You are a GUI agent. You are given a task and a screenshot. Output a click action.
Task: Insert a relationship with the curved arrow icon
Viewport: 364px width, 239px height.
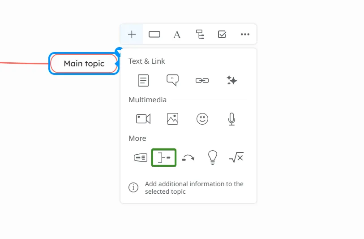click(x=188, y=158)
